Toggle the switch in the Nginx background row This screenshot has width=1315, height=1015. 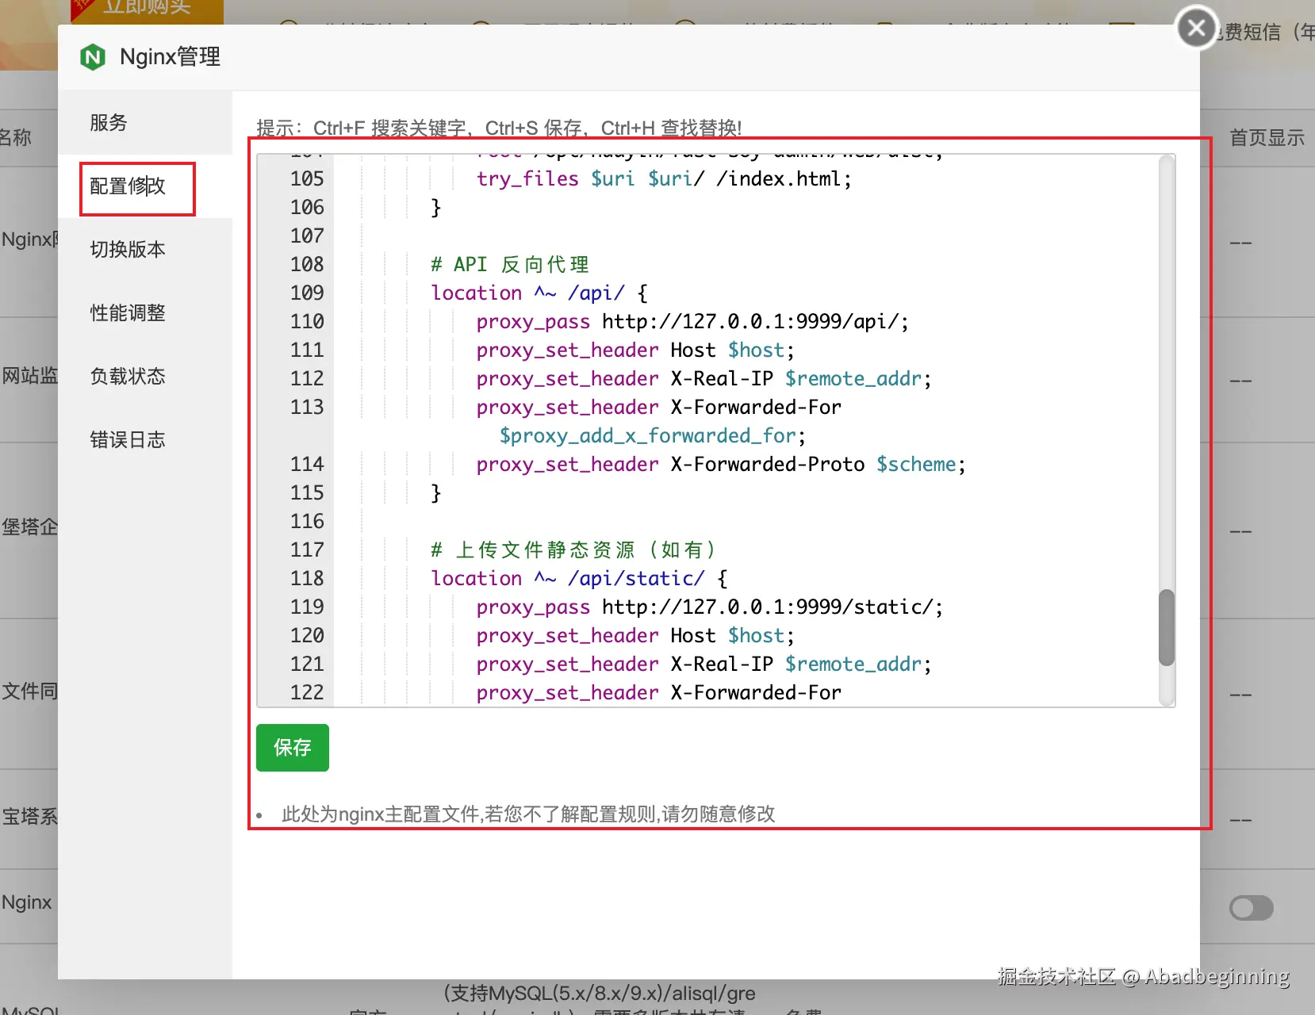[1251, 908]
